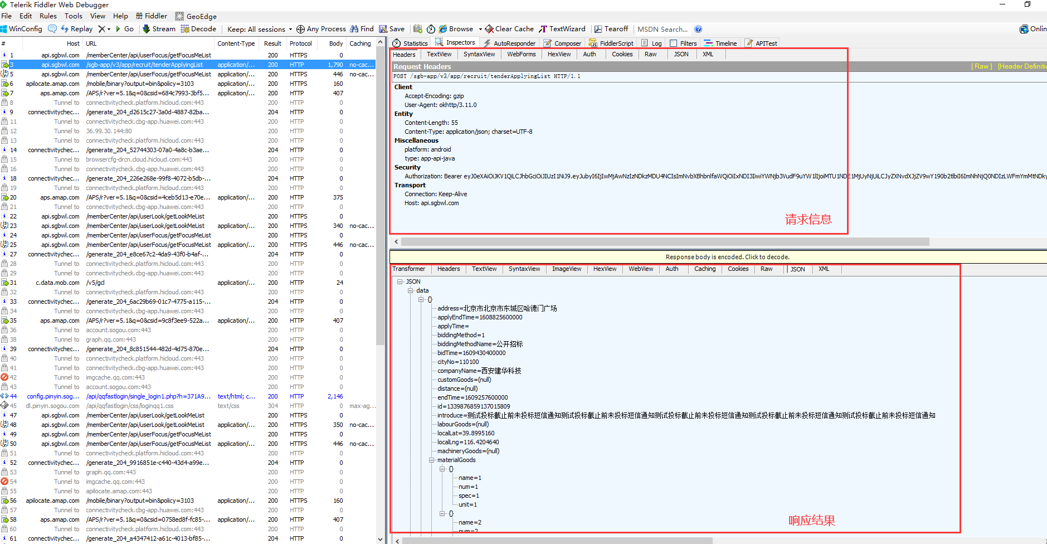This screenshot has width=1047, height=544.
Task: Open the APITest tab
Action: coord(761,43)
